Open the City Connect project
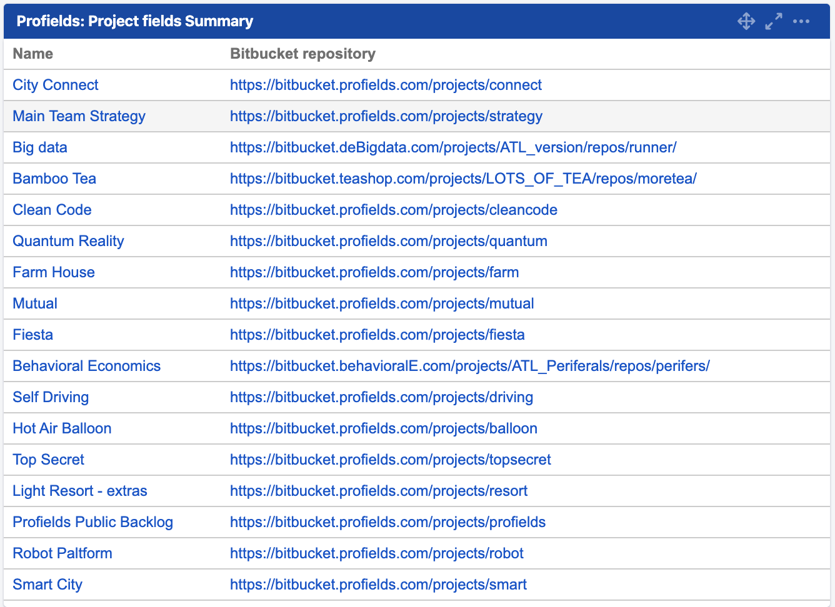This screenshot has width=835, height=607. click(x=55, y=85)
